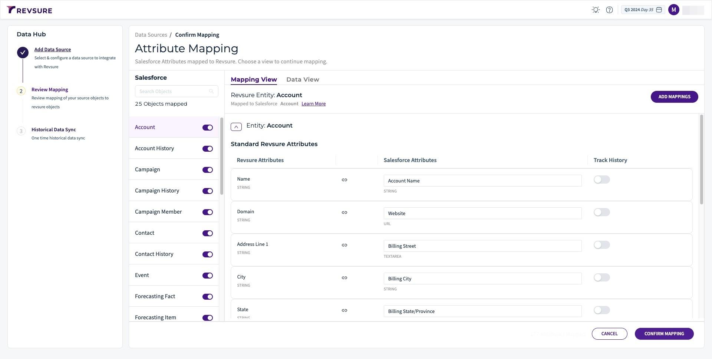Click the search magnifier in Search Objects
This screenshot has width=712, height=359.
pos(211,91)
